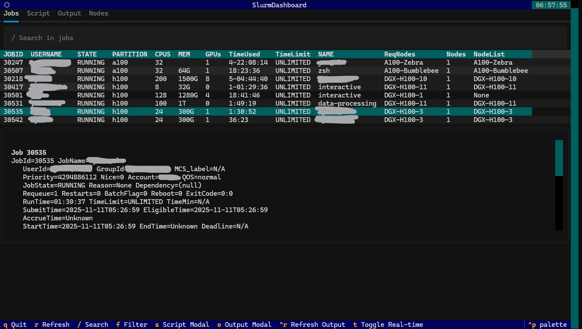Image resolution: width=582 pixels, height=329 pixels.
Task: Click the q Quit footer button
Action: pos(15,325)
